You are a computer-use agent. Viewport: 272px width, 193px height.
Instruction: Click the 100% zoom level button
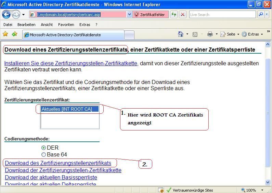click(249, 190)
